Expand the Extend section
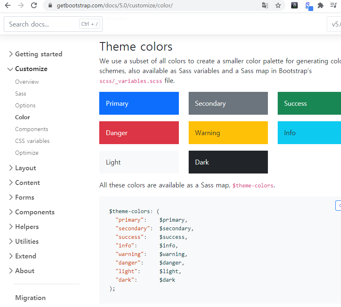341x307 pixels. tap(22, 256)
